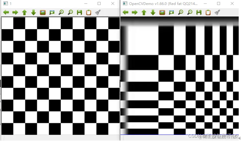Pan right in window 1
Image resolution: width=241 pixels, height=141 pixels.
(15, 12)
